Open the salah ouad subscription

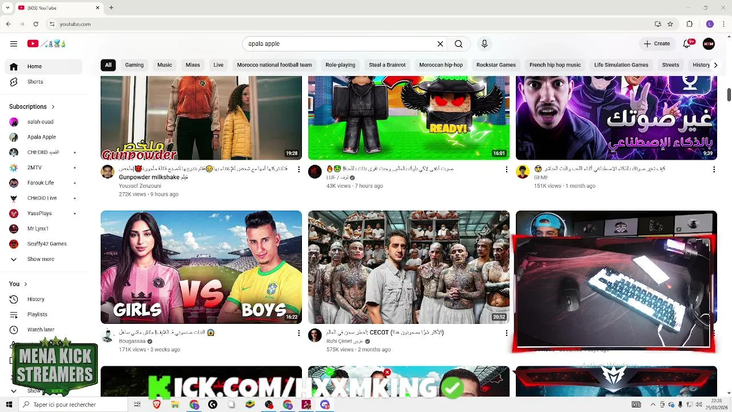tap(43, 122)
